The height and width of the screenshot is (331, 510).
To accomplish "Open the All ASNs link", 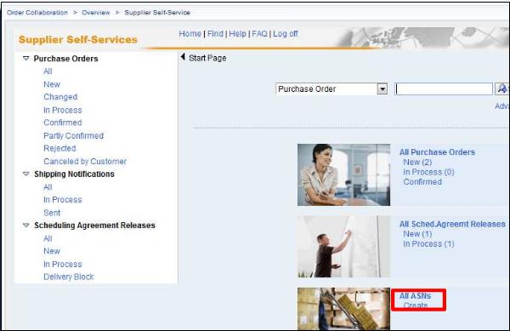I will click(415, 296).
